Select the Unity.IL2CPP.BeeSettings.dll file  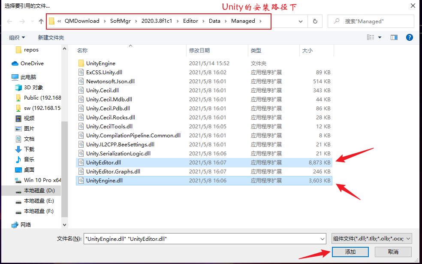coord(204,144)
